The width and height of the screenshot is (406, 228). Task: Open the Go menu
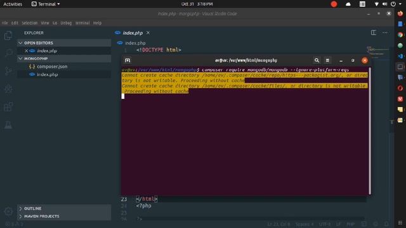pyautogui.click(x=55, y=23)
